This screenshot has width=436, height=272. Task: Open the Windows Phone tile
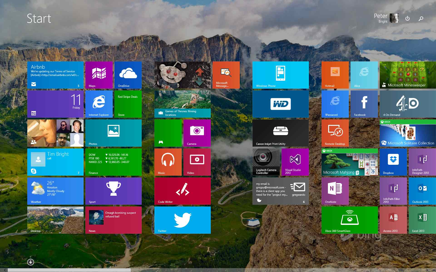coord(281,75)
